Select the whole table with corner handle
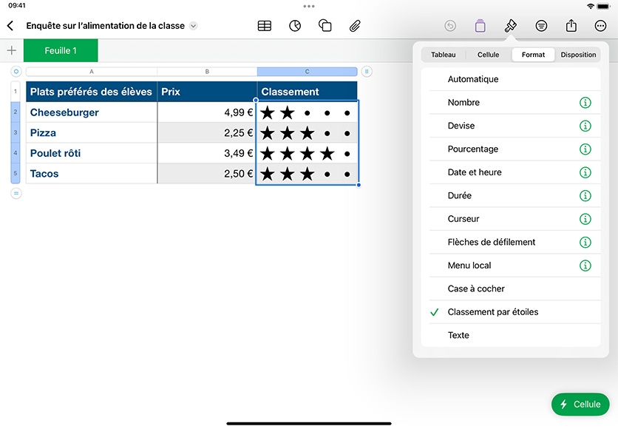618x429 pixels. tap(16, 71)
